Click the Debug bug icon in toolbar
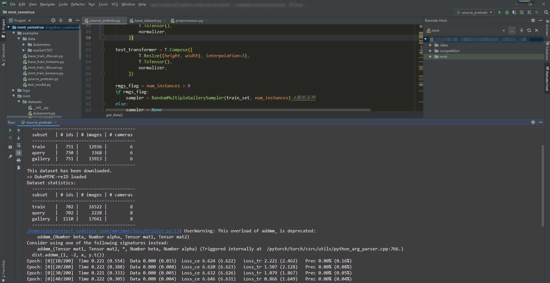Screen dimensions: 550x283 point(507,12)
